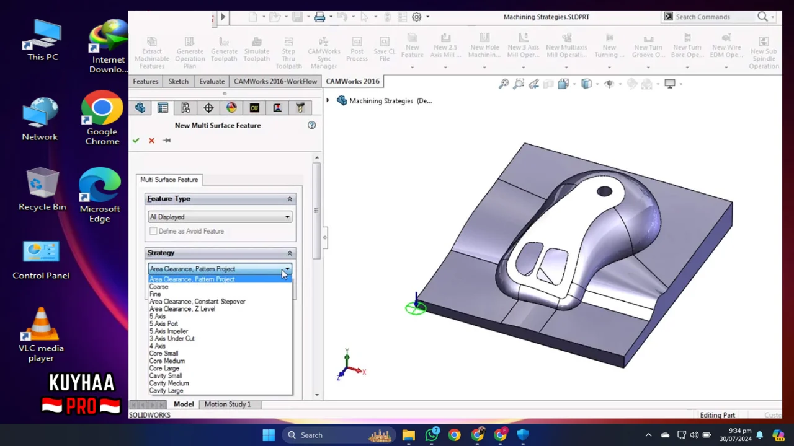Expand the quick access toolbar flyout arrow

tap(223, 17)
